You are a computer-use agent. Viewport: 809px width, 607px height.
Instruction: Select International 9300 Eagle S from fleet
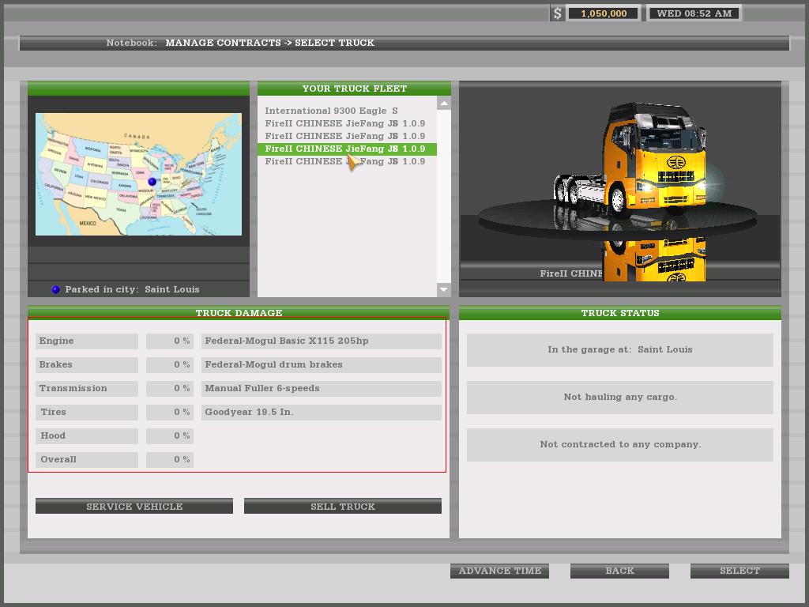331,111
